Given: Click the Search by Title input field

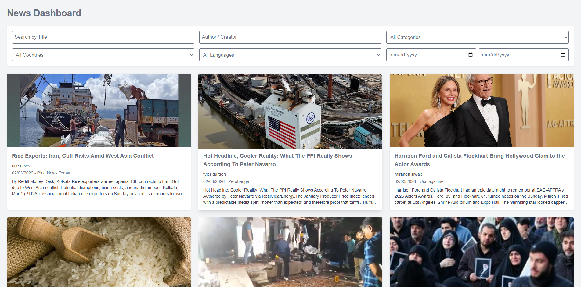Looking at the screenshot, I should 103,37.
